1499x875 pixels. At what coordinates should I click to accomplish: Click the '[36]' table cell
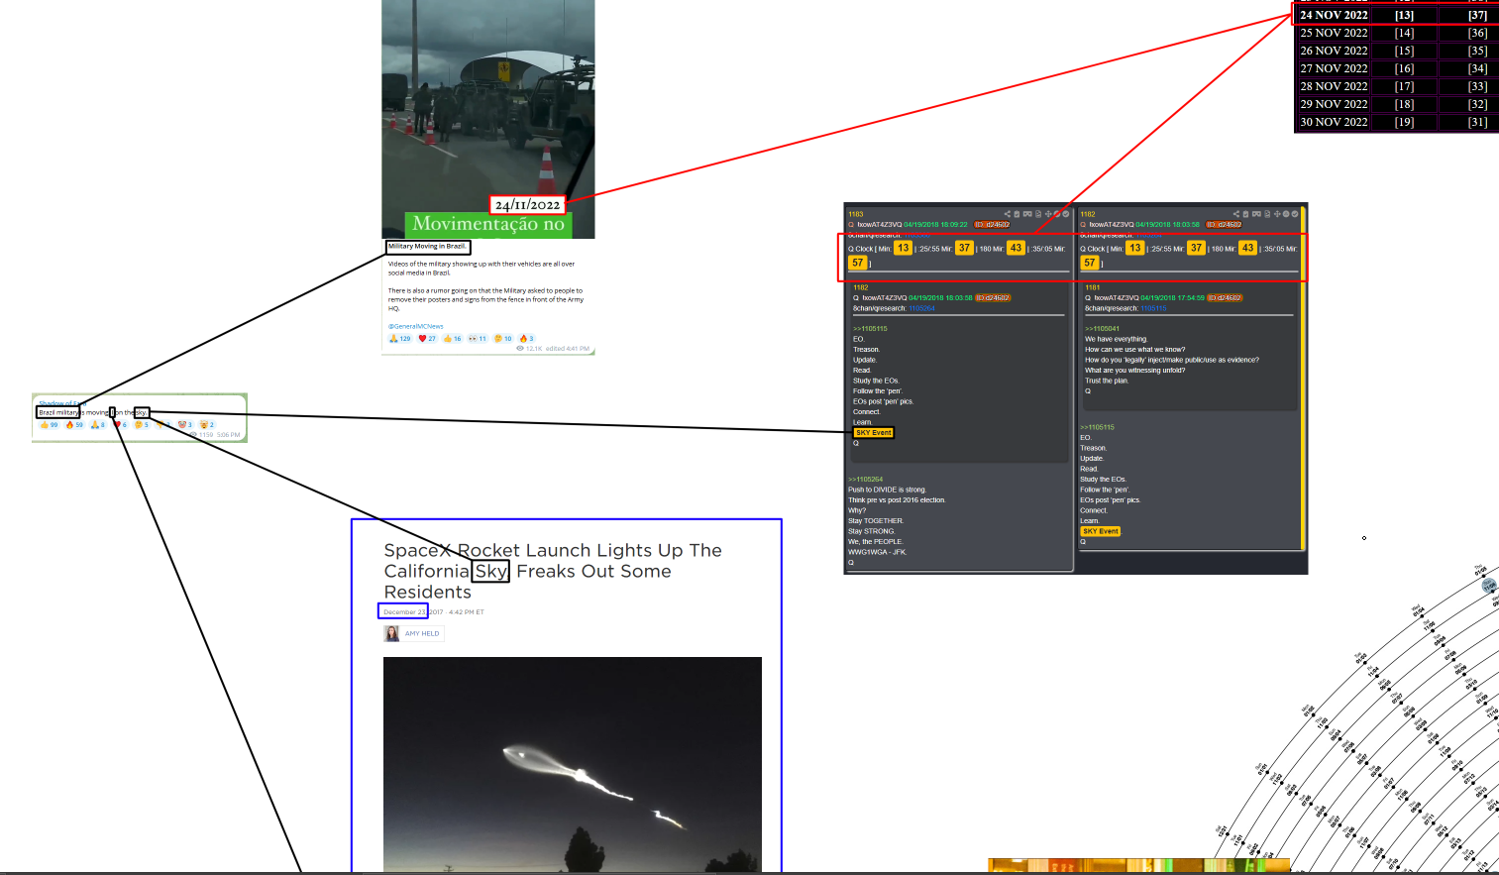click(1477, 33)
